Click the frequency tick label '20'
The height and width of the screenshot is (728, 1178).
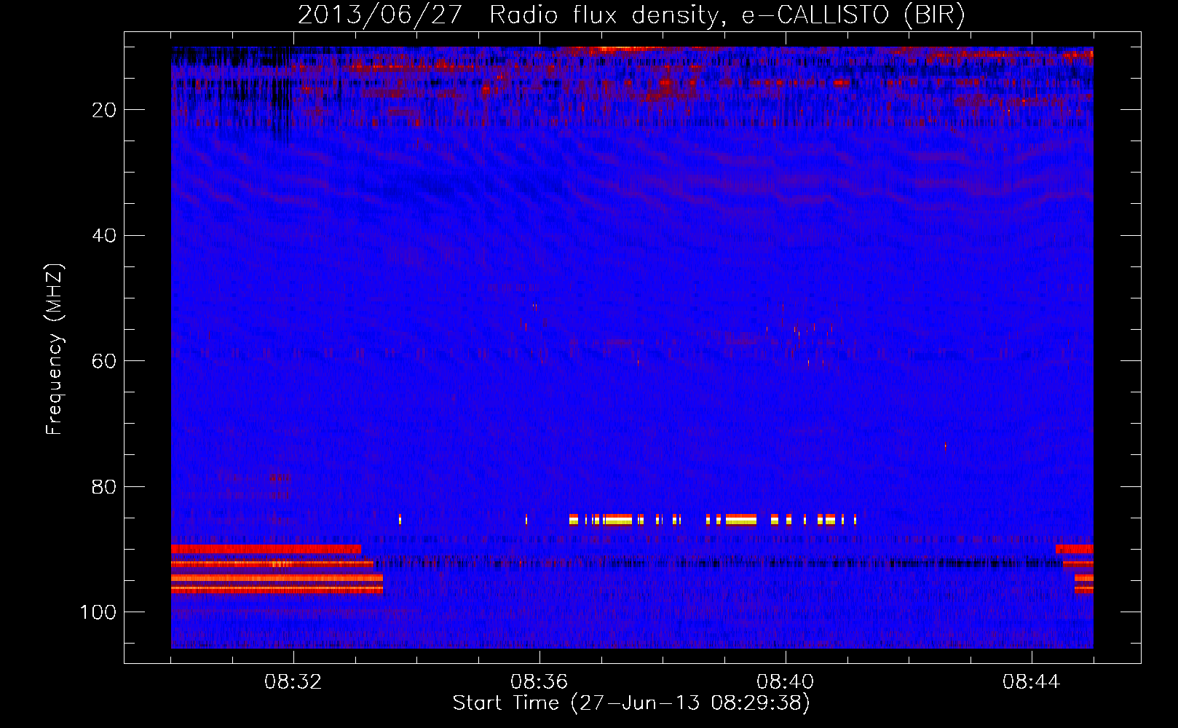tap(105, 110)
